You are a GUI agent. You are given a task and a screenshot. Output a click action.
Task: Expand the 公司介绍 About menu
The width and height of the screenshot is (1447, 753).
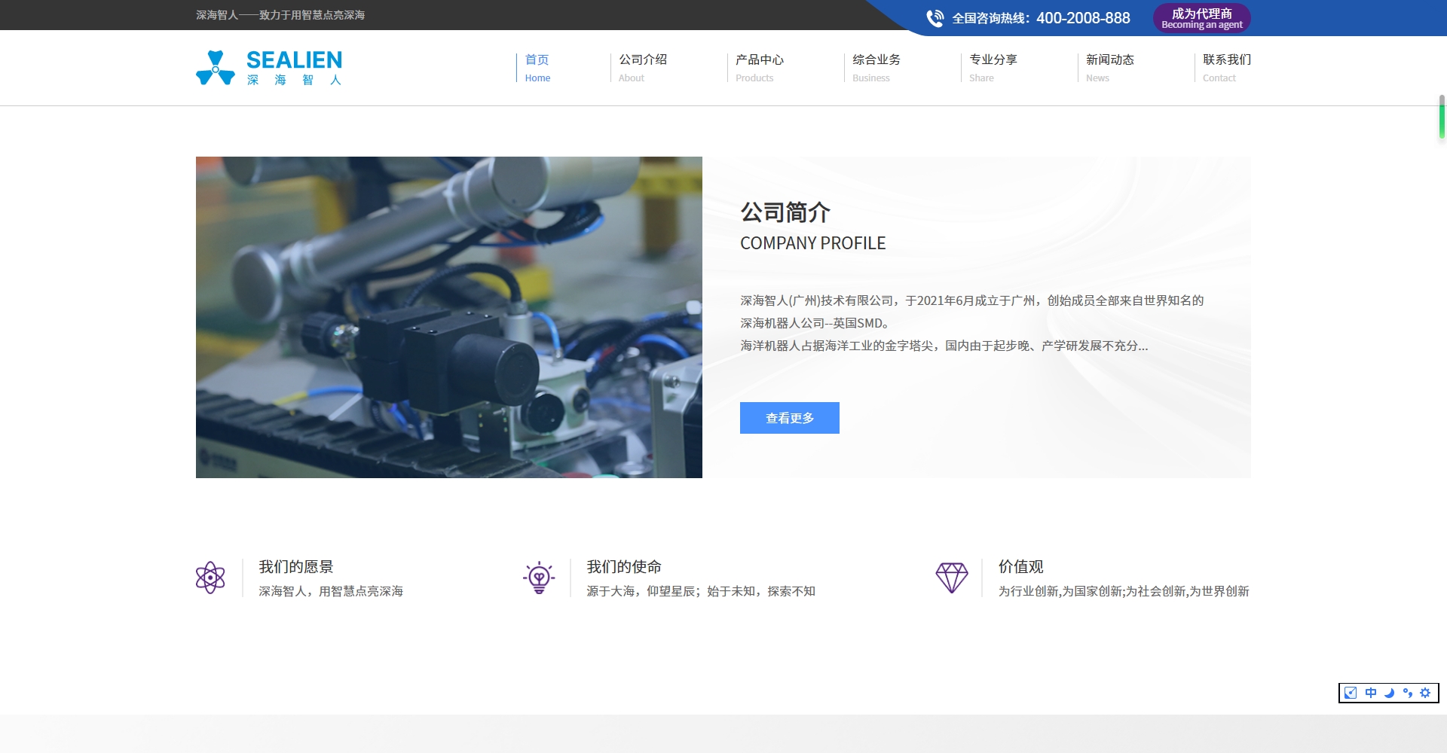[x=643, y=67]
